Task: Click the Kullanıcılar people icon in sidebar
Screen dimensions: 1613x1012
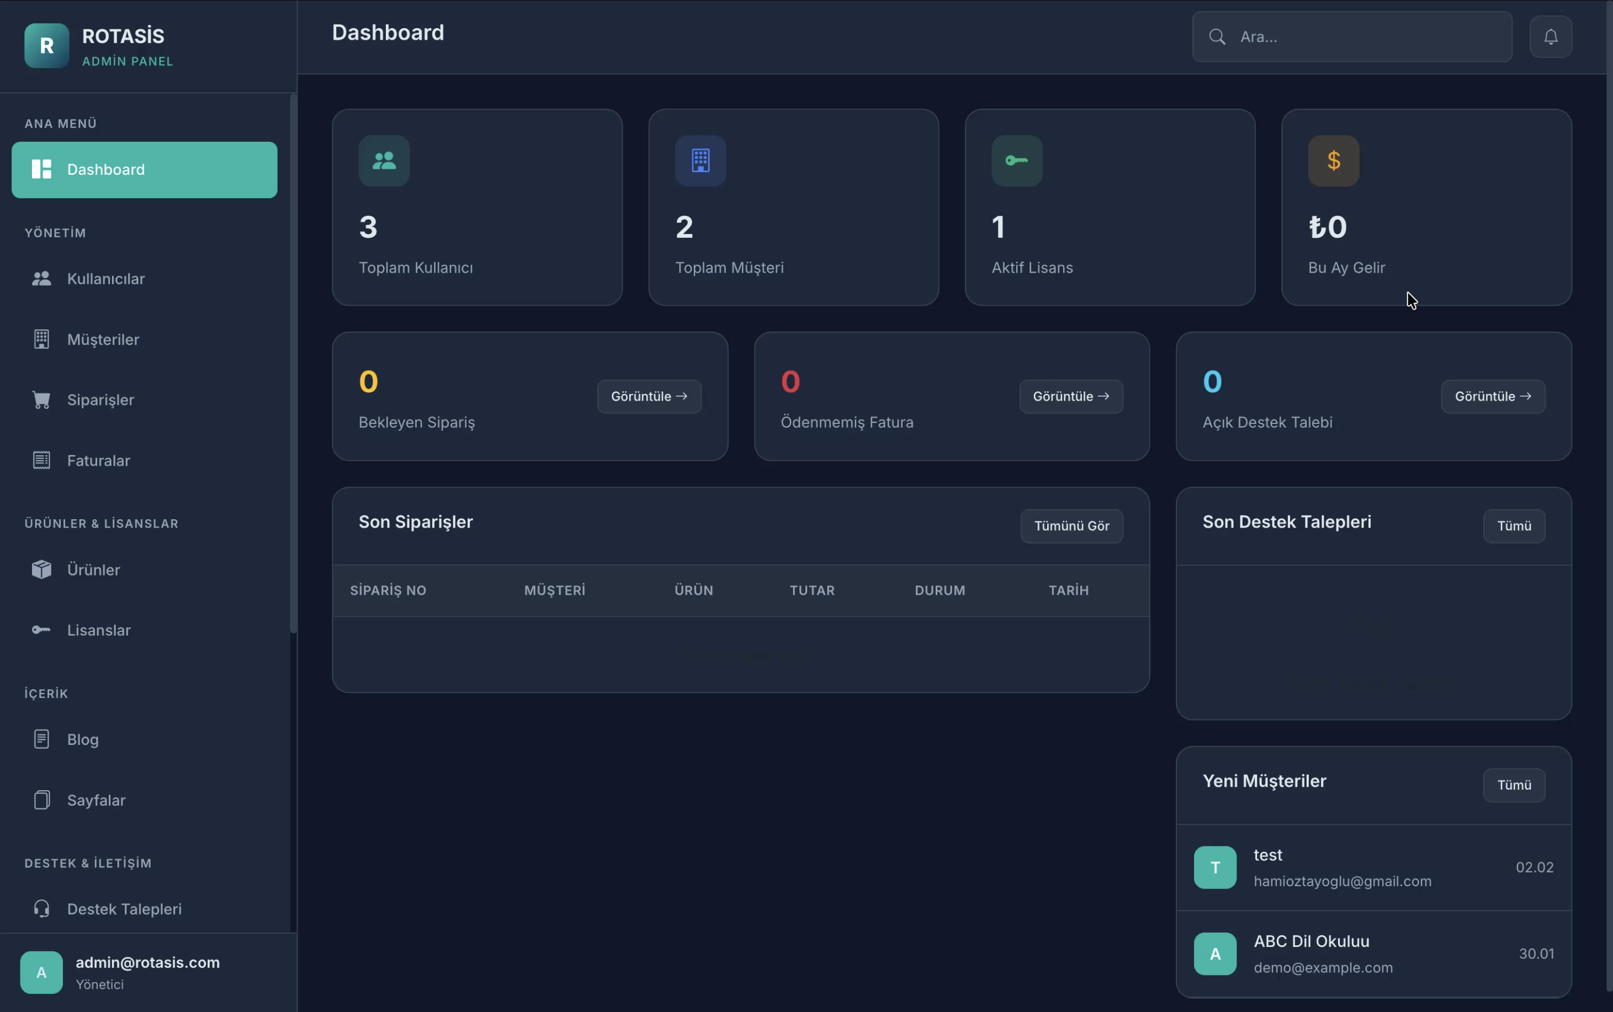Action: pos(41,279)
